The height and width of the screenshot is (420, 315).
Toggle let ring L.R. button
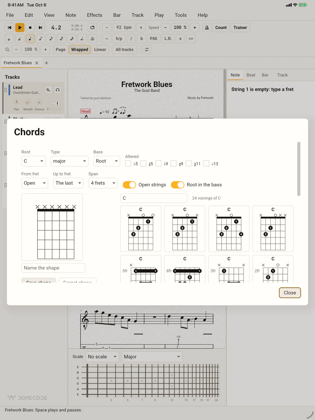click(168, 39)
